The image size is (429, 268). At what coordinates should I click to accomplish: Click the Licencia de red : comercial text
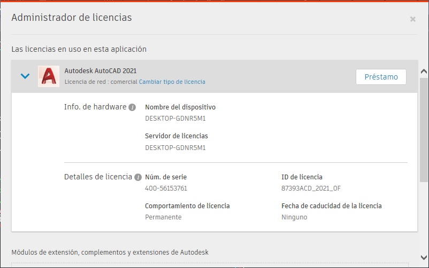pyautogui.click(x=101, y=82)
